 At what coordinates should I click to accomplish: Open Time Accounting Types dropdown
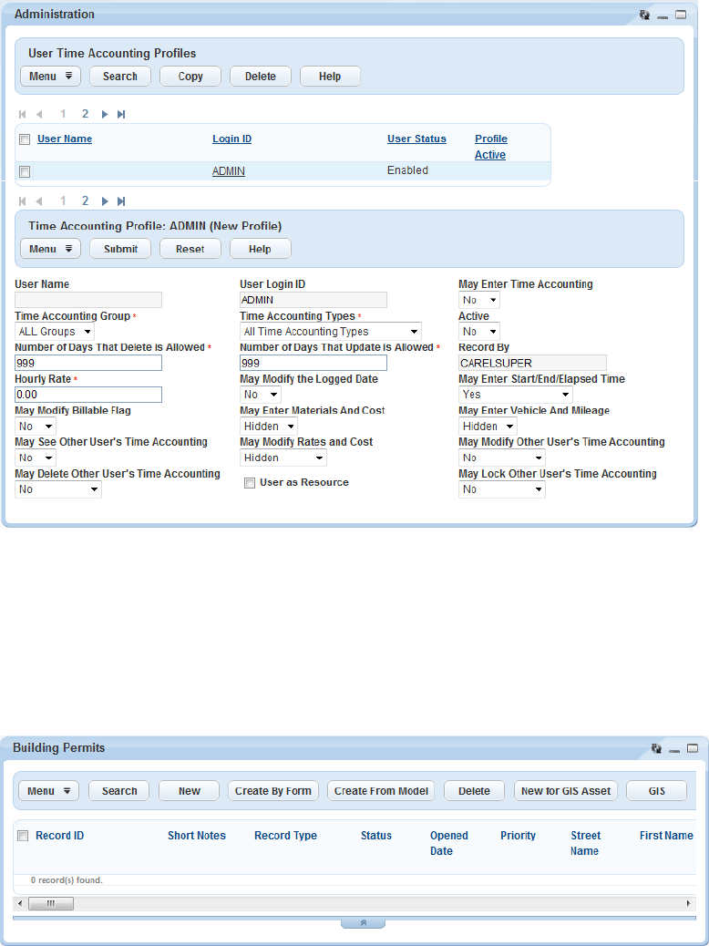[331, 331]
